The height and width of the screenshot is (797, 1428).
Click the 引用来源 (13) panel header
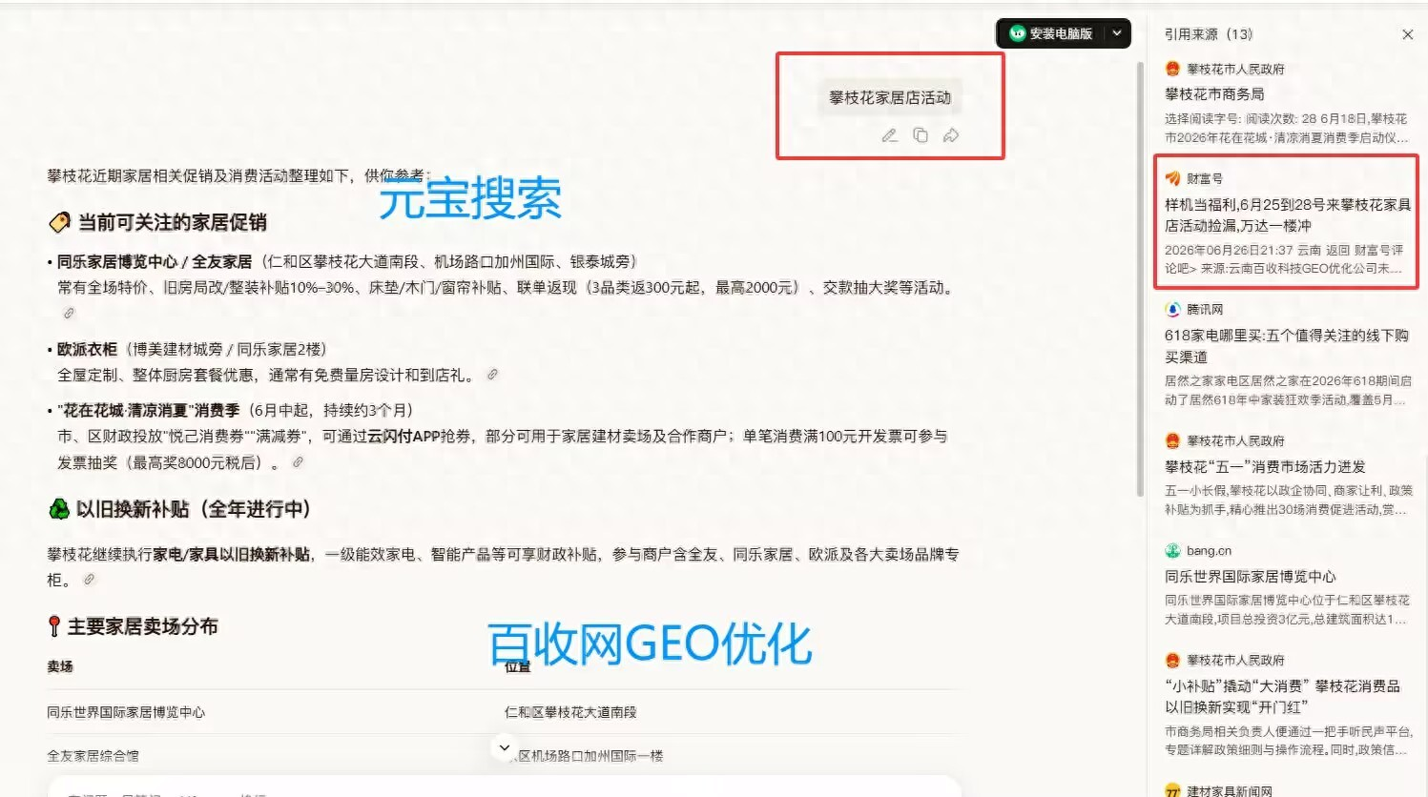click(1209, 34)
